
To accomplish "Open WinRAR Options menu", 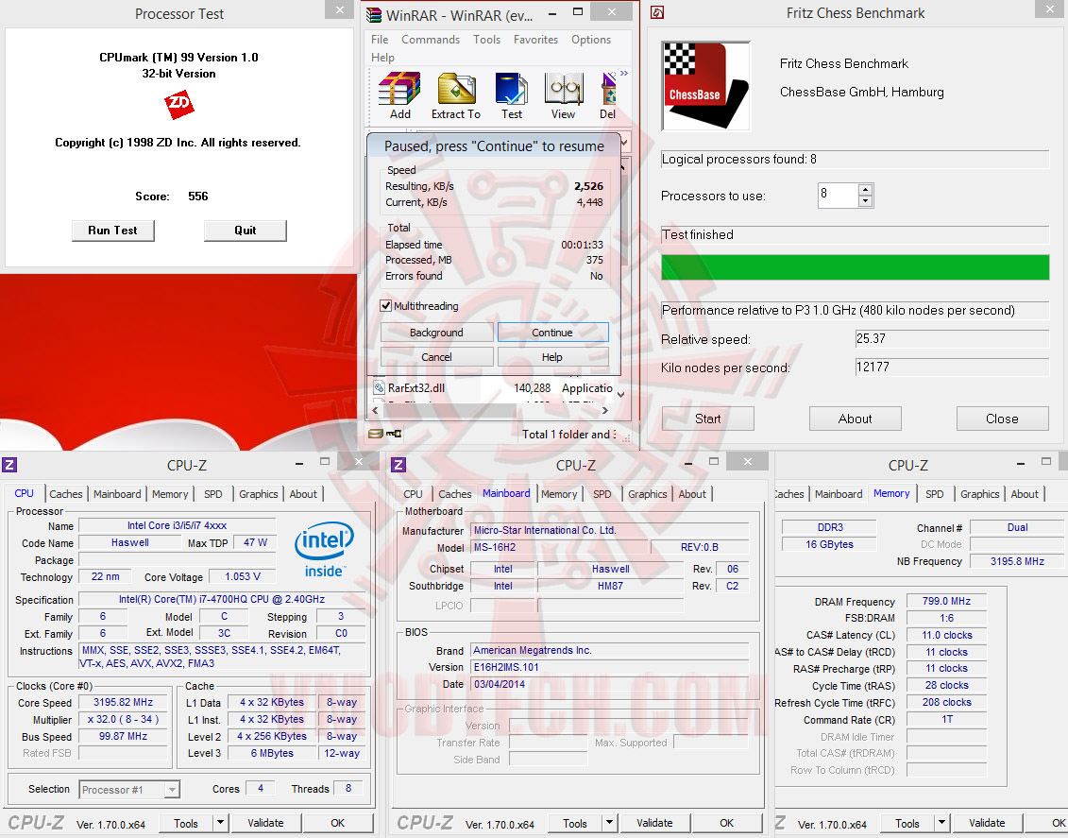I will (591, 40).
